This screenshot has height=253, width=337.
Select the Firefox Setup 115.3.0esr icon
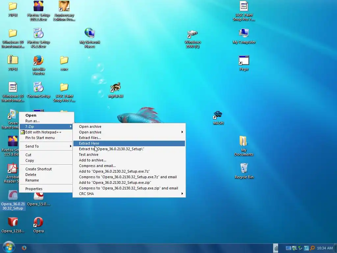click(13, 141)
